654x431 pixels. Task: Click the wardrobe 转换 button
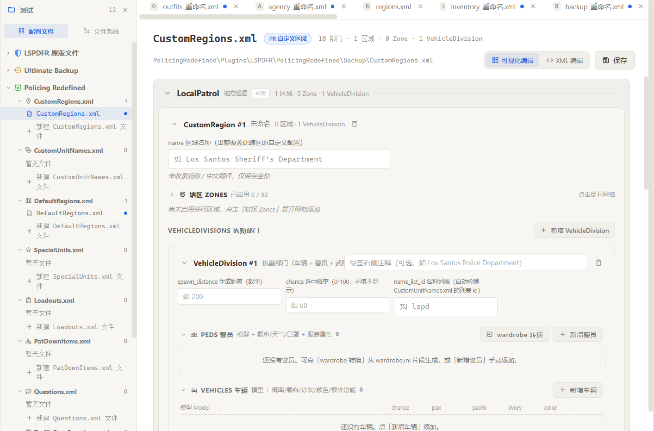point(515,334)
